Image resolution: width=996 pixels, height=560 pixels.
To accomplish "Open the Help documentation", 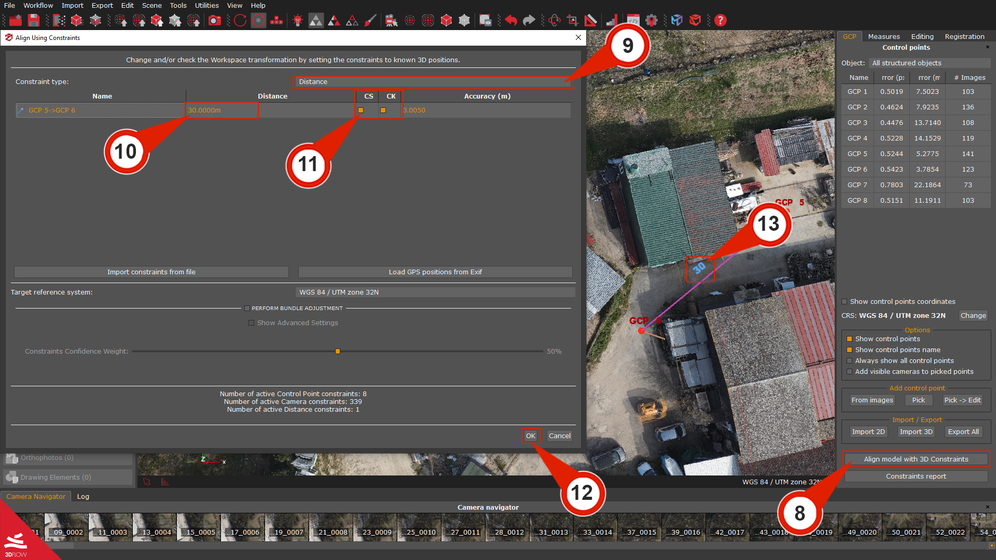I will (x=721, y=20).
